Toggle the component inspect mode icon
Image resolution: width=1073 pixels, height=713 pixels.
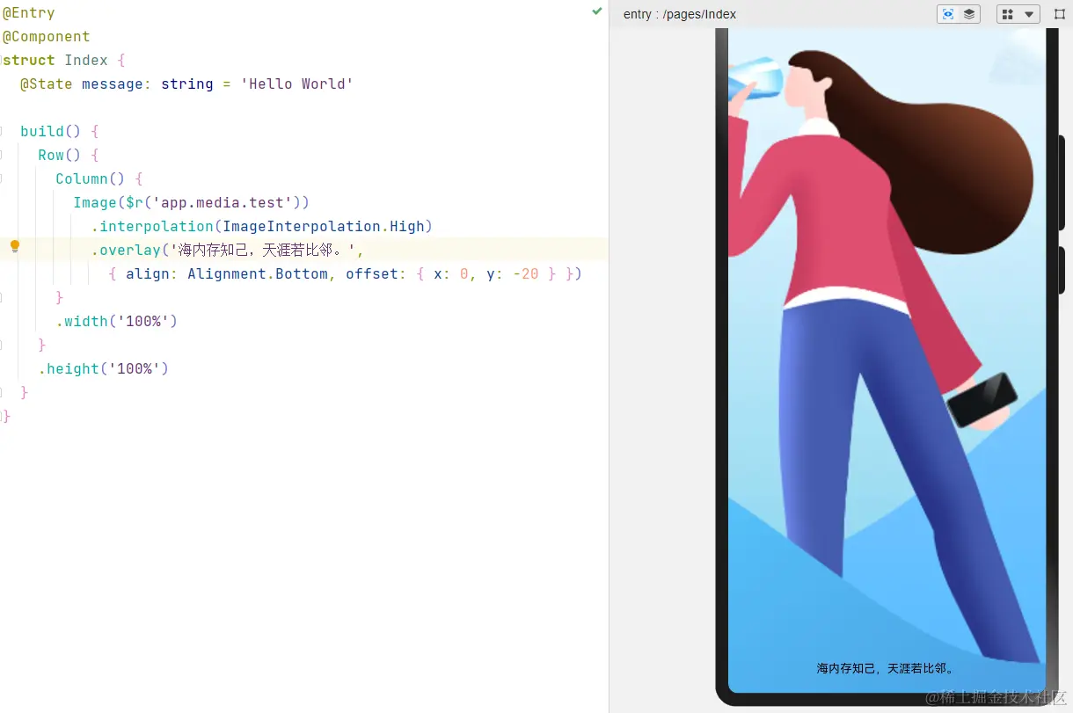[948, 13]
